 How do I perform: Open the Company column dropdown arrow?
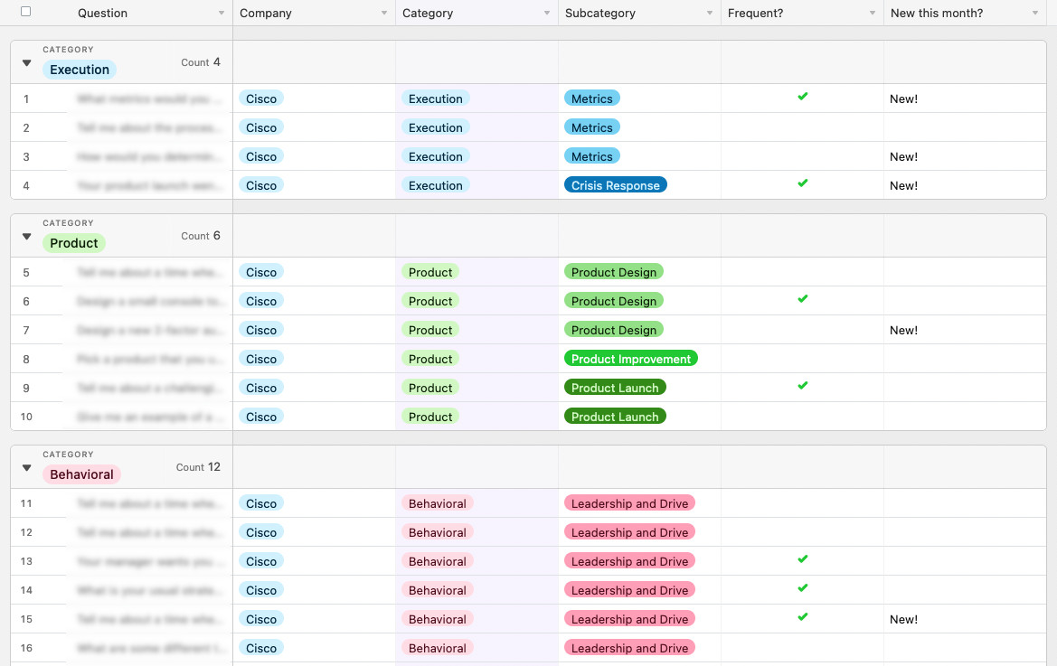tap(384, 14)
